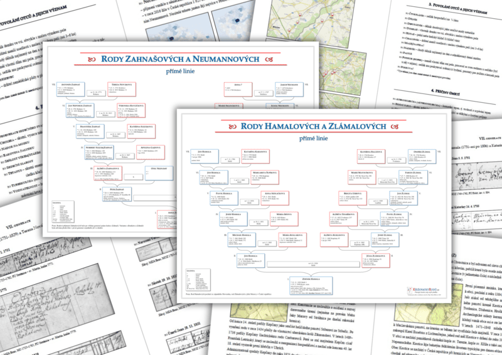The height and width of the screenshot is (355, 502).
Task: Select the 'Jakub Neumann' person box
Action: 289,89
